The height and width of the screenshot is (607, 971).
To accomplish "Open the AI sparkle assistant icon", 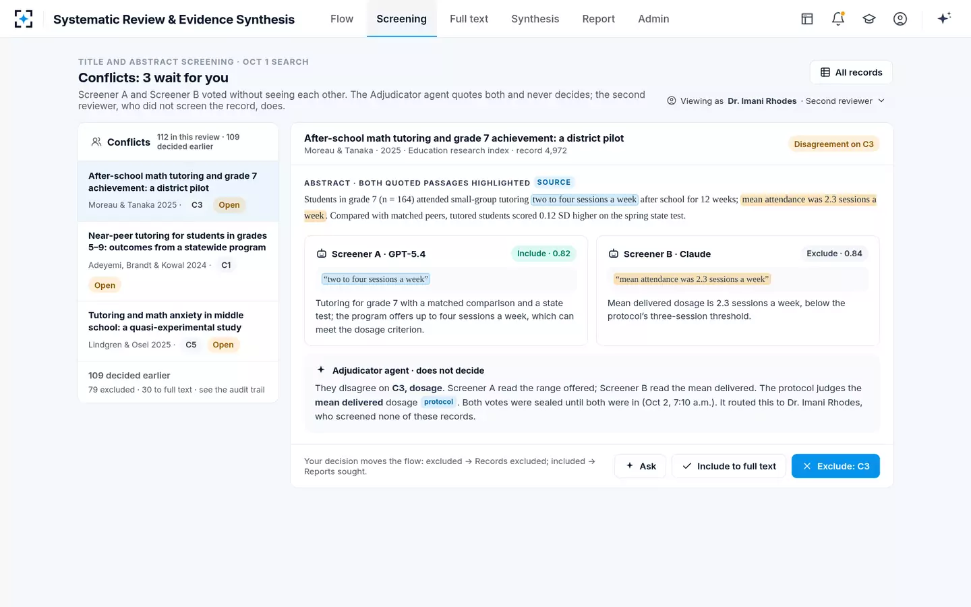I will (x=944, y=18).
